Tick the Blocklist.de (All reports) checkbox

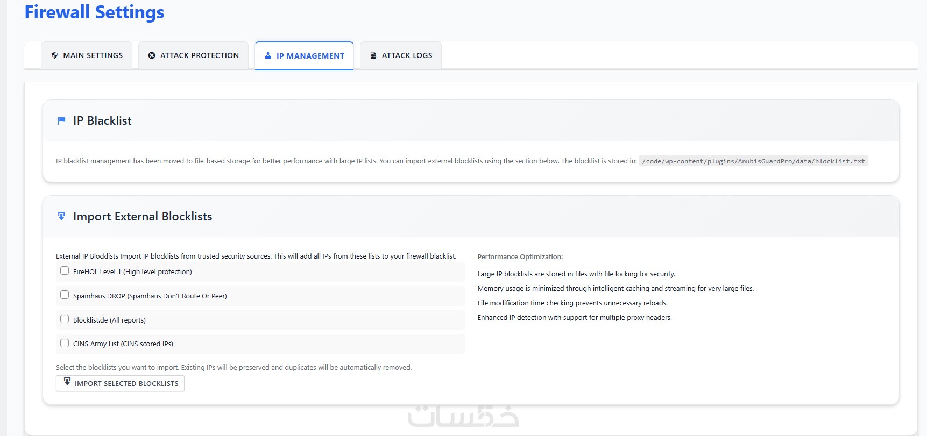click(x=65, y=319)
